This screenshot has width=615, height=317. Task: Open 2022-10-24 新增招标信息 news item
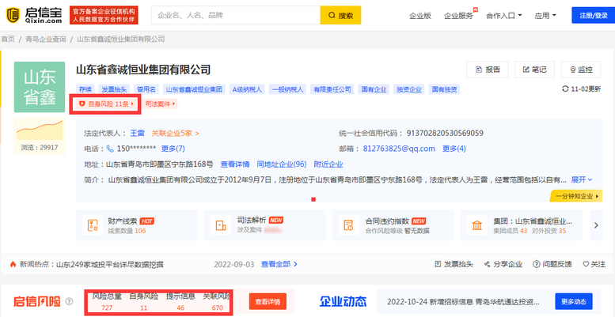pos(463,302)
